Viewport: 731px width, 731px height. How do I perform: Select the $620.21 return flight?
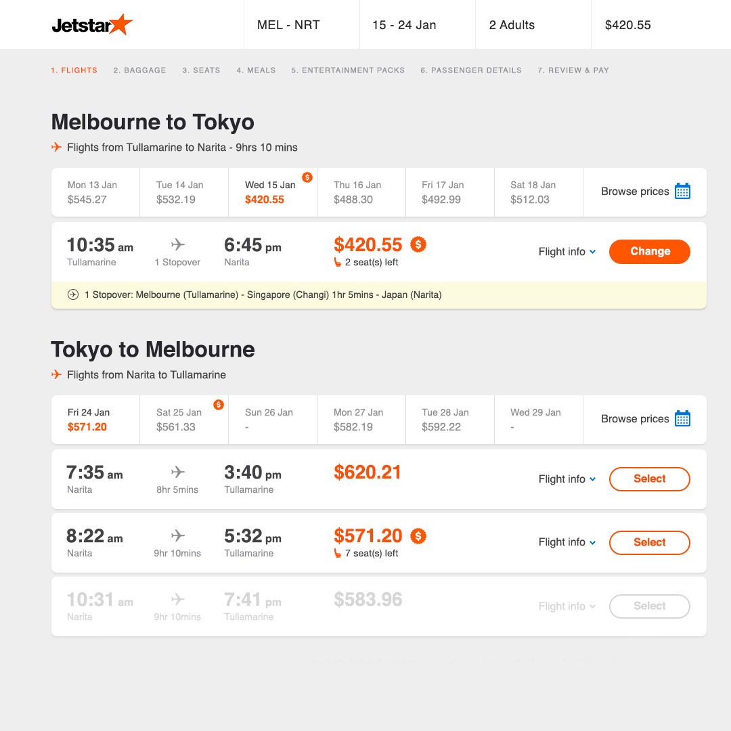tap(649, 479)
